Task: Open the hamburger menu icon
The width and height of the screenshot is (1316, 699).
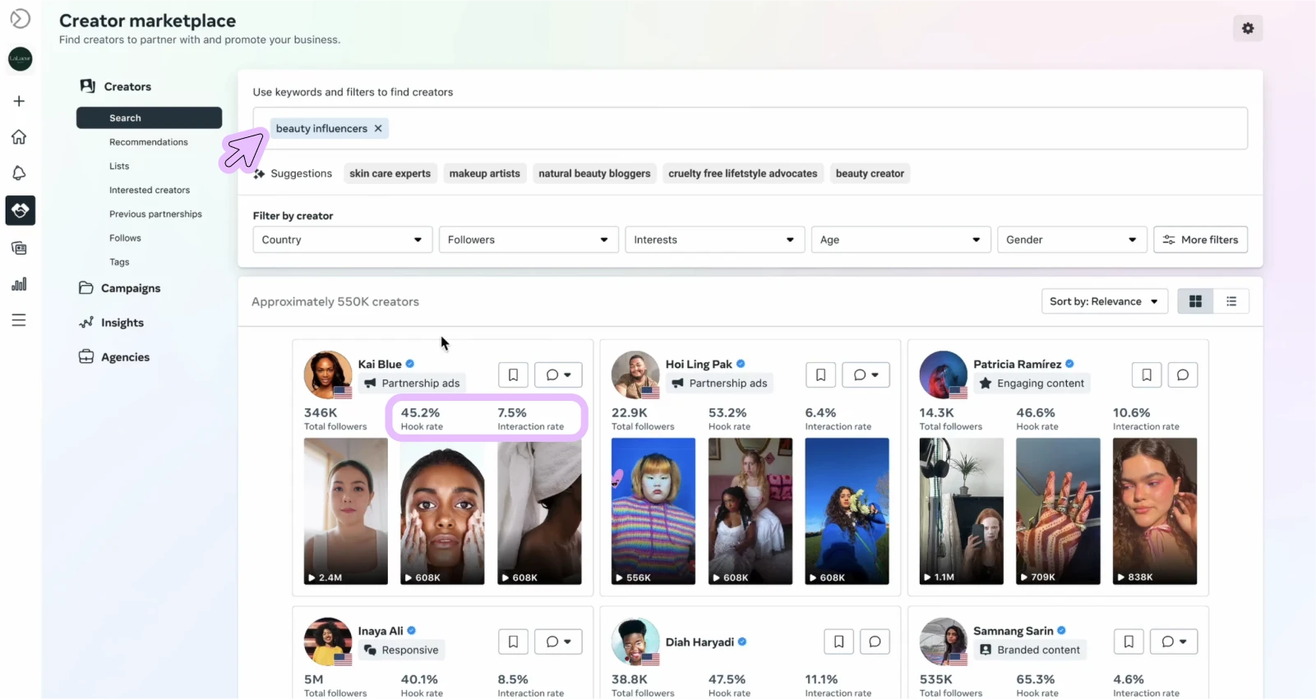Action: coord(19,320)
